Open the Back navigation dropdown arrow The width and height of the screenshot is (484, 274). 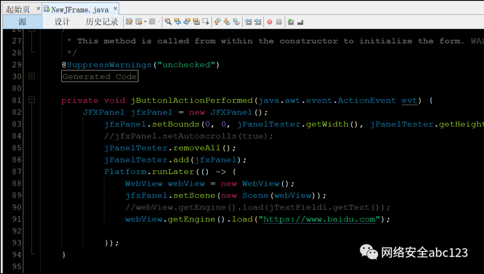[145, 21]
